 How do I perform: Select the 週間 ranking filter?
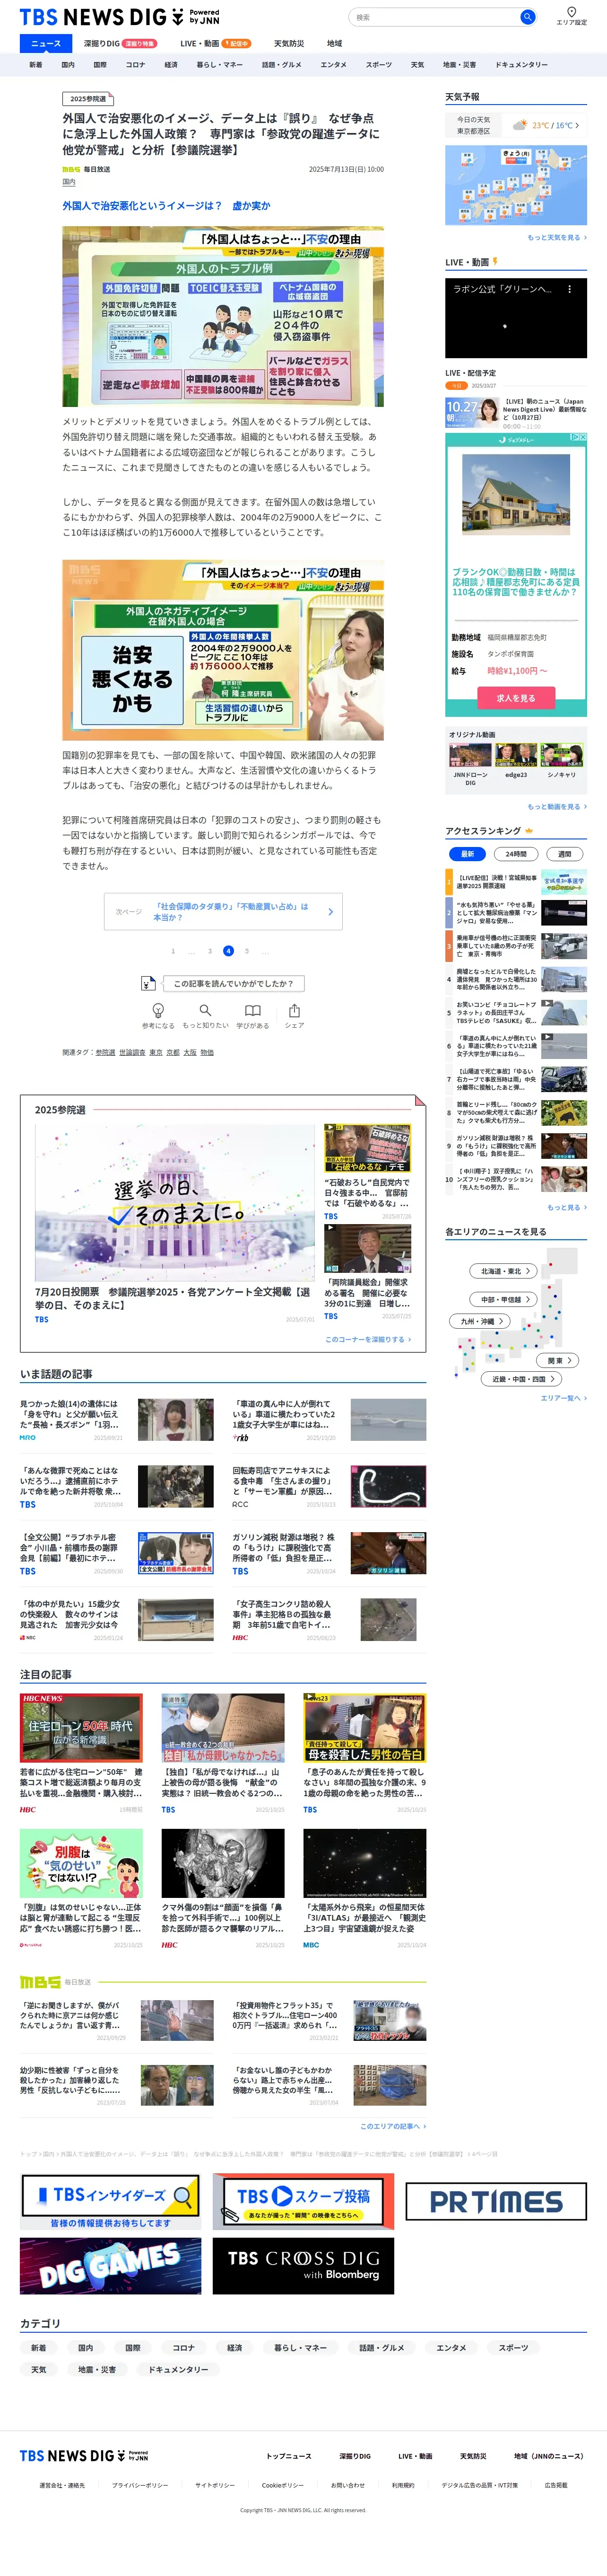pos(564,854)
